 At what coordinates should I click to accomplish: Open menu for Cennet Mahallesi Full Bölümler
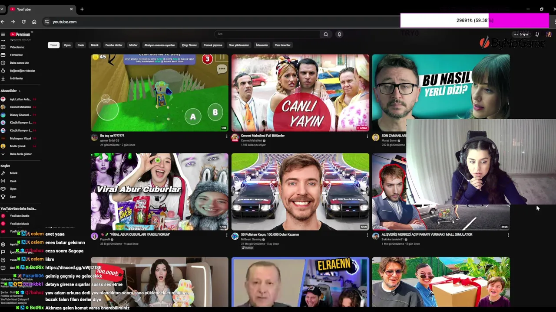367,136
